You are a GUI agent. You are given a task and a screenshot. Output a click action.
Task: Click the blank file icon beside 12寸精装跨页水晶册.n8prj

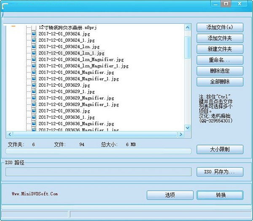pos(34,27)
